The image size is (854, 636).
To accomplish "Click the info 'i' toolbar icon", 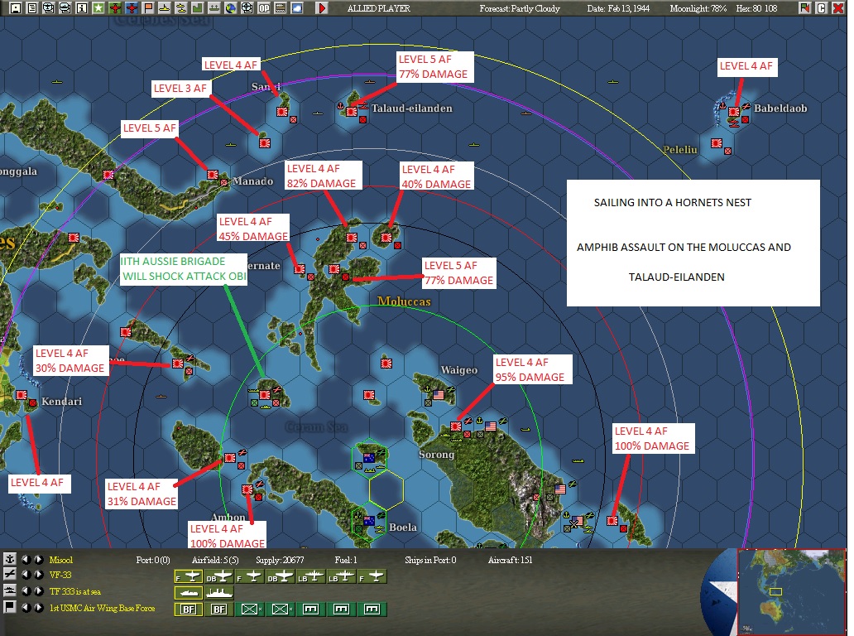I will click(82, 8).
